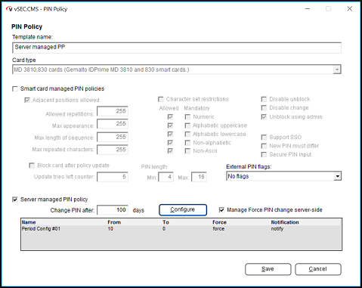The image size is (362, 288).
Task: Click the Cancel button
Action: tap(318, 269)
